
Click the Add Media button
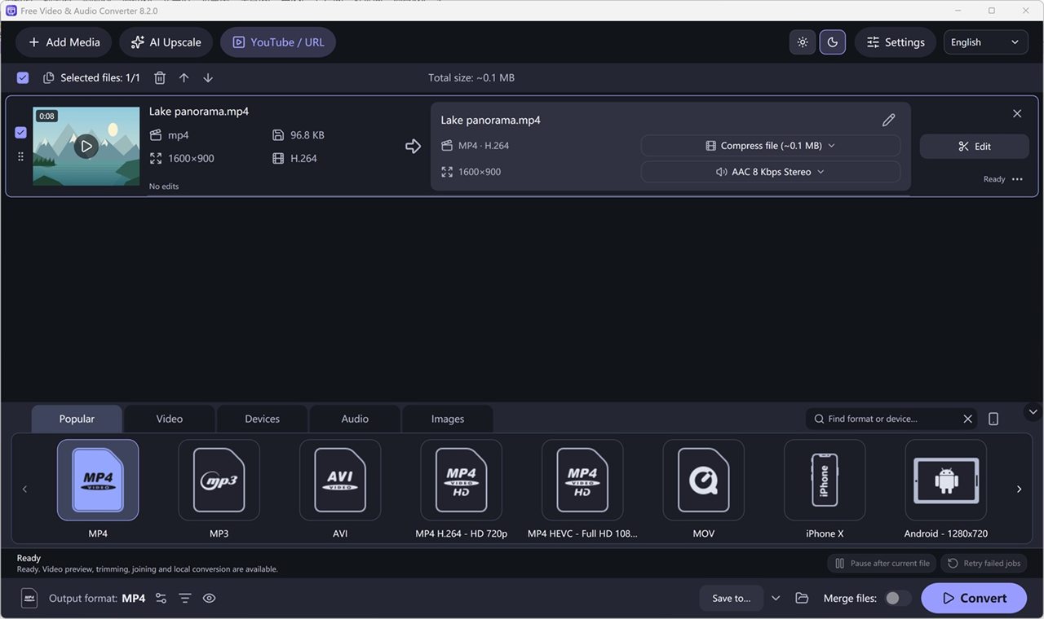pos(64,42)
